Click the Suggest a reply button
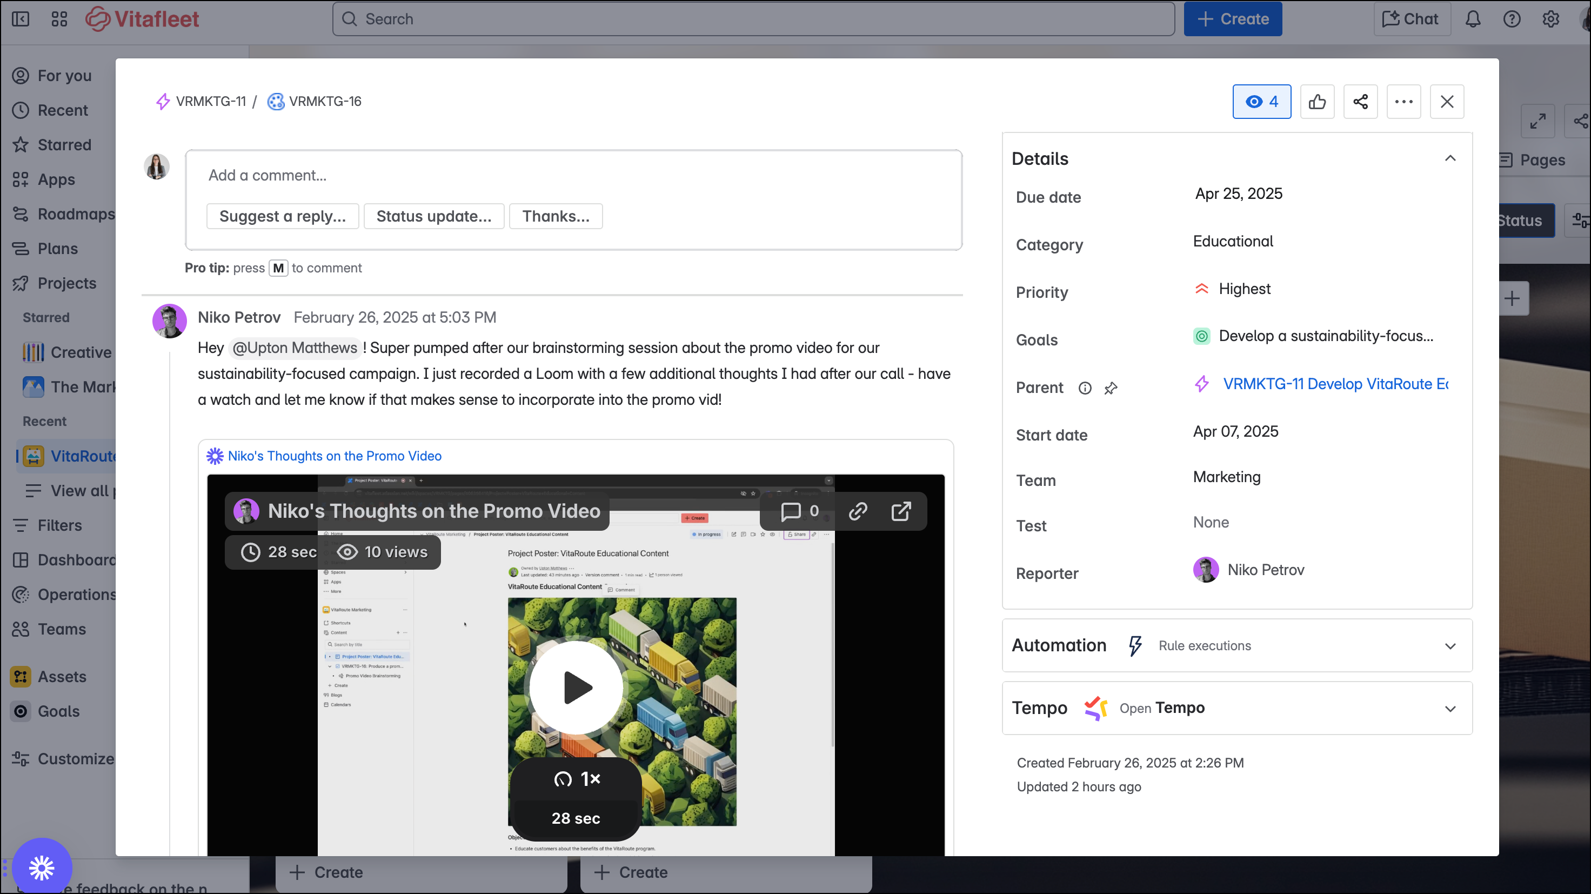This screenshot has width=1591, height=894. [283, 216]
